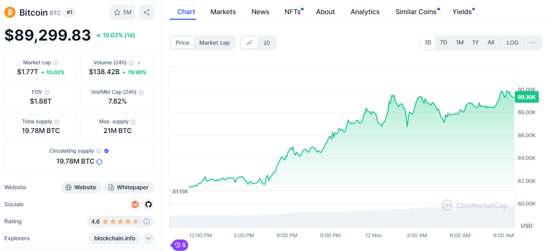Open the Bitcoin Whitepaper link
The height and width of the screenshot is (251, 548).
[x=129, y=188]
